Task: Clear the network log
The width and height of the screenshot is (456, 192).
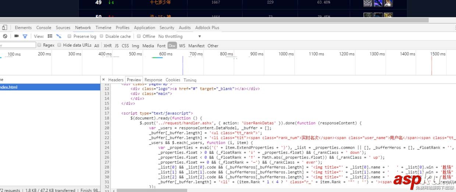Action: (x=5, y=36)
